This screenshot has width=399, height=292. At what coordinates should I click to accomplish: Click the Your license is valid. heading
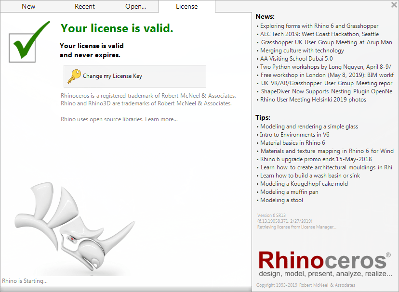(117, 28)
